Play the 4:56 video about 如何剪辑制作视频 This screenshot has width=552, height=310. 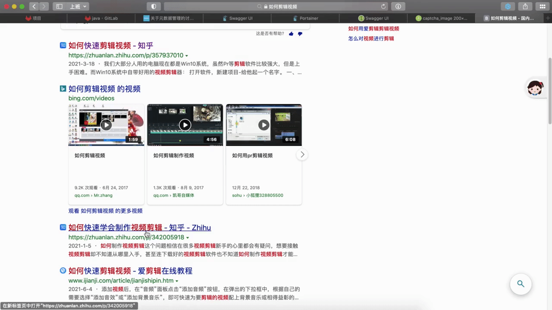[x=185, y=125]
